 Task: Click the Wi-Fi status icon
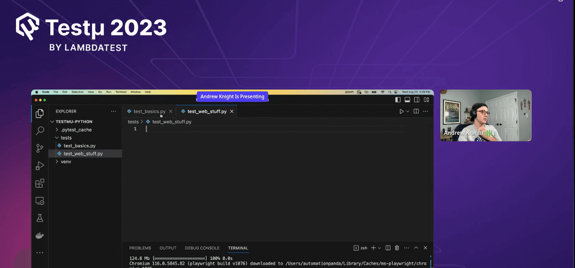(382, 92)
